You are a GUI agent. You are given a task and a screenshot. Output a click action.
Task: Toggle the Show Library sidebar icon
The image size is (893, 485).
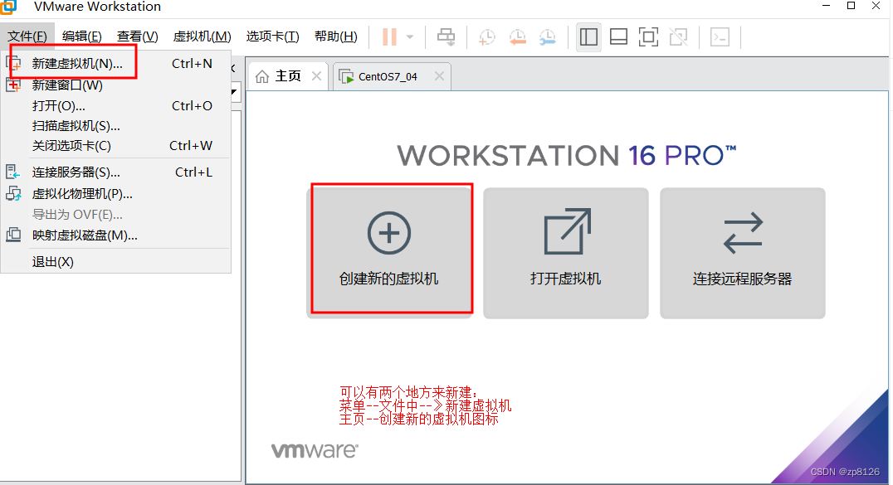588,37
